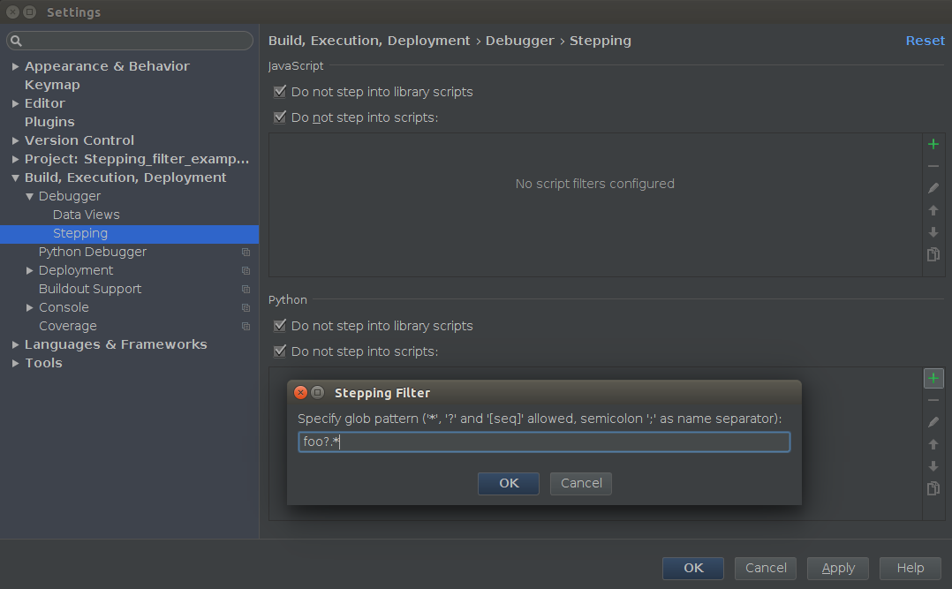Select the Stepping settings page
The width and height of the screenshot is (952, 589).
pos(129,234)
